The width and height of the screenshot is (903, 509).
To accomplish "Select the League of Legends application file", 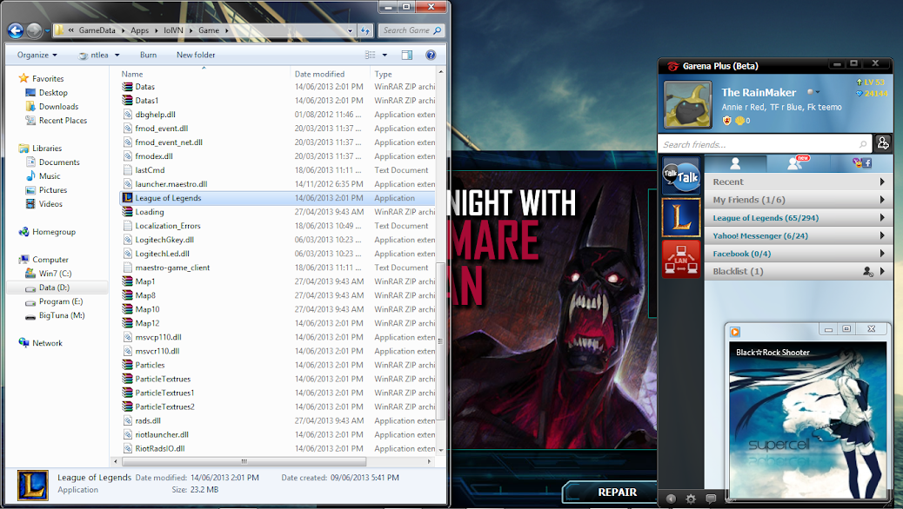I will coord(277,198).
